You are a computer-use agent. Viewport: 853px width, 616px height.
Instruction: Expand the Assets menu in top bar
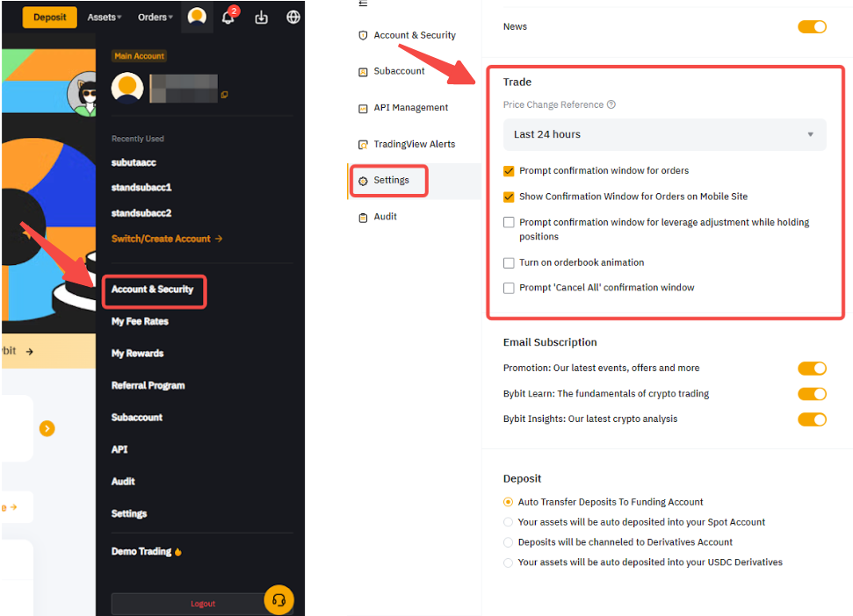click(x=102, y=16)
